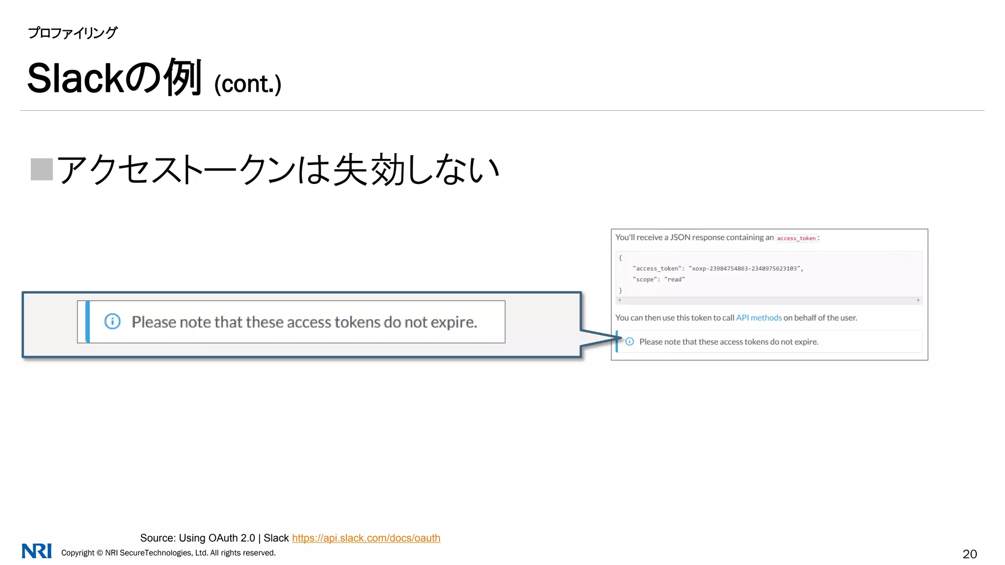Click the bullet text "アクセストークンは失効しない"
The height and width of the screenshot is (565, 1005).
click(x=278, y=170)
